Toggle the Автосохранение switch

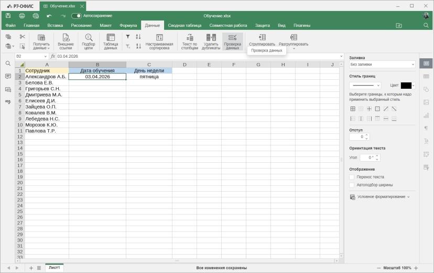(77, 16)
